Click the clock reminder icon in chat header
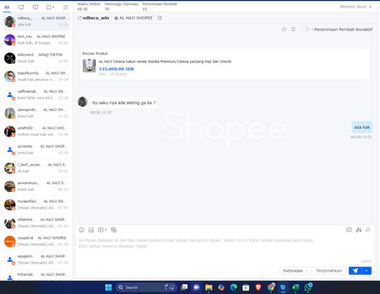 tap(284, 29)
